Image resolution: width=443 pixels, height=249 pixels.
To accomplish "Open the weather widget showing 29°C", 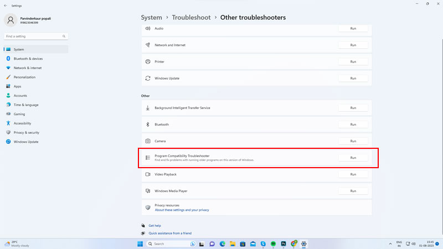I will click(17, 244).
